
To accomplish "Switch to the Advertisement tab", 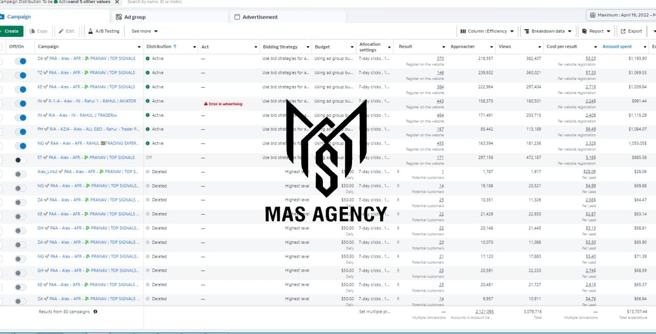I will click(260, 17).
